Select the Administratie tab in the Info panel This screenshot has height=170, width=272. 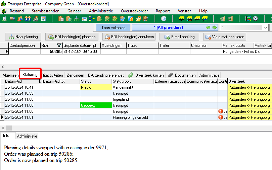pos(27,136)
